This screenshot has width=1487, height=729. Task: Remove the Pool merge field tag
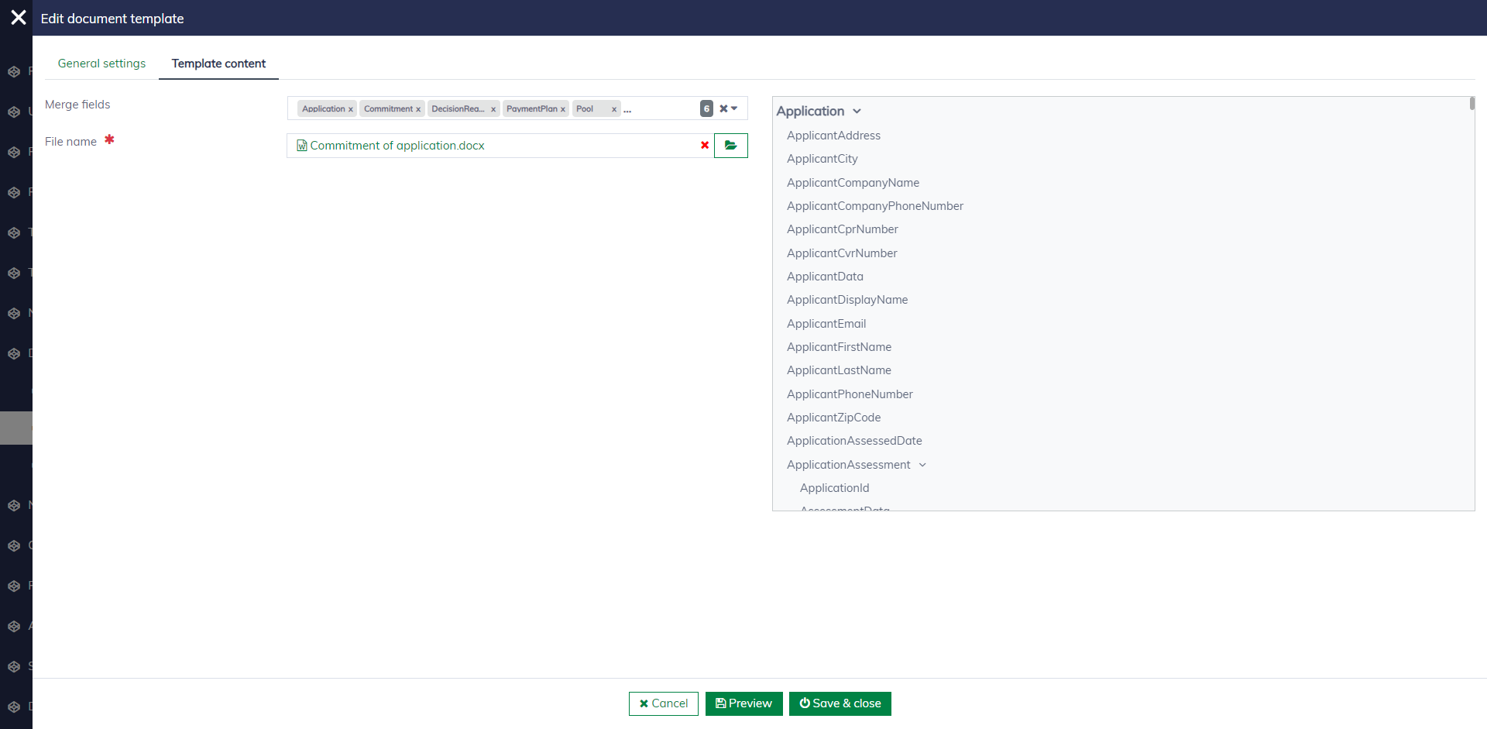(x=614, y=109)
